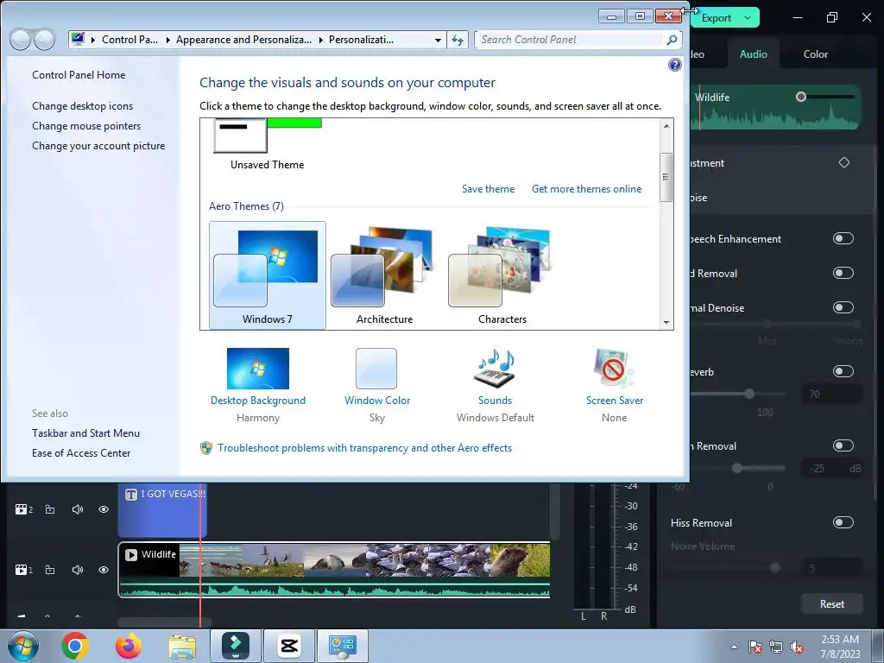The width and height of the screenshot is (884, 663).
Task: Open Troubleshoot problems with transparency link
Action: click(x=365, y=448)
